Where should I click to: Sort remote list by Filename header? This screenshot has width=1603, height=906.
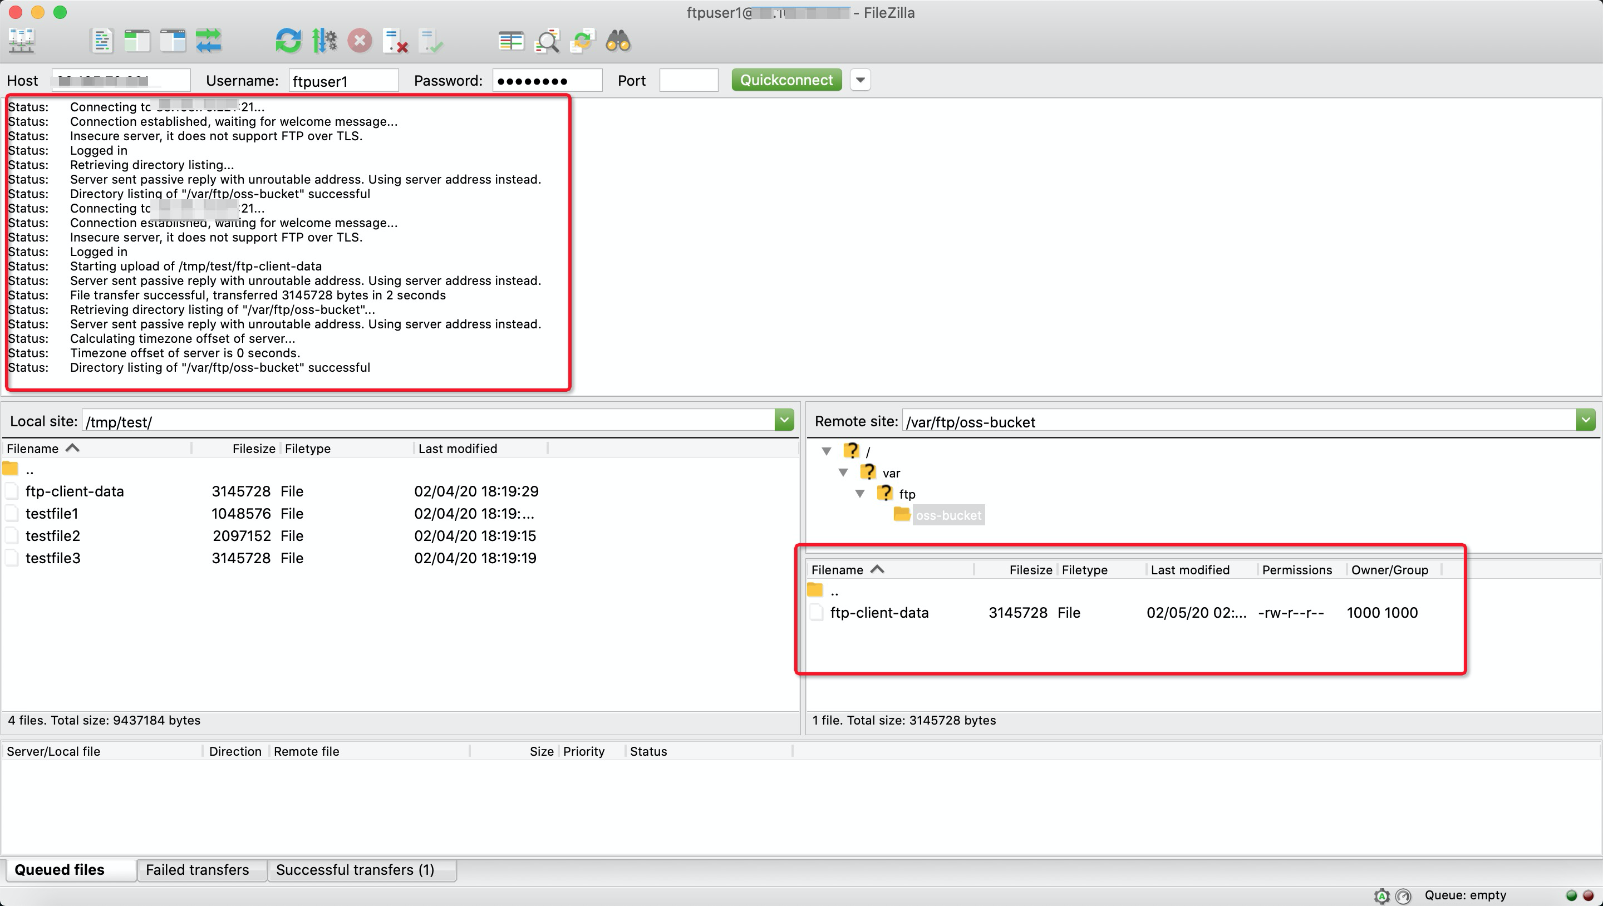coord(891,570)
